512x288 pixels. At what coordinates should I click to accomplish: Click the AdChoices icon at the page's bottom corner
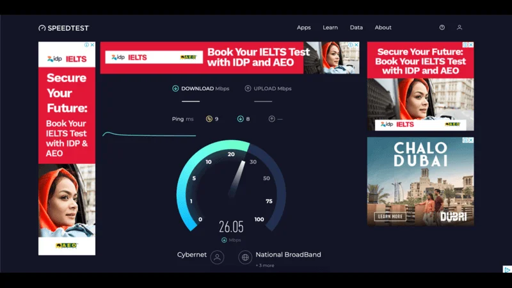(x=507, y=269)
